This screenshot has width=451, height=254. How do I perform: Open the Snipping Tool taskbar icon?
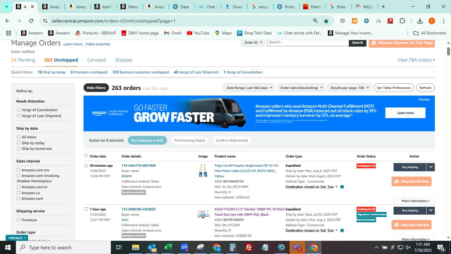click(x=200, y=247)
